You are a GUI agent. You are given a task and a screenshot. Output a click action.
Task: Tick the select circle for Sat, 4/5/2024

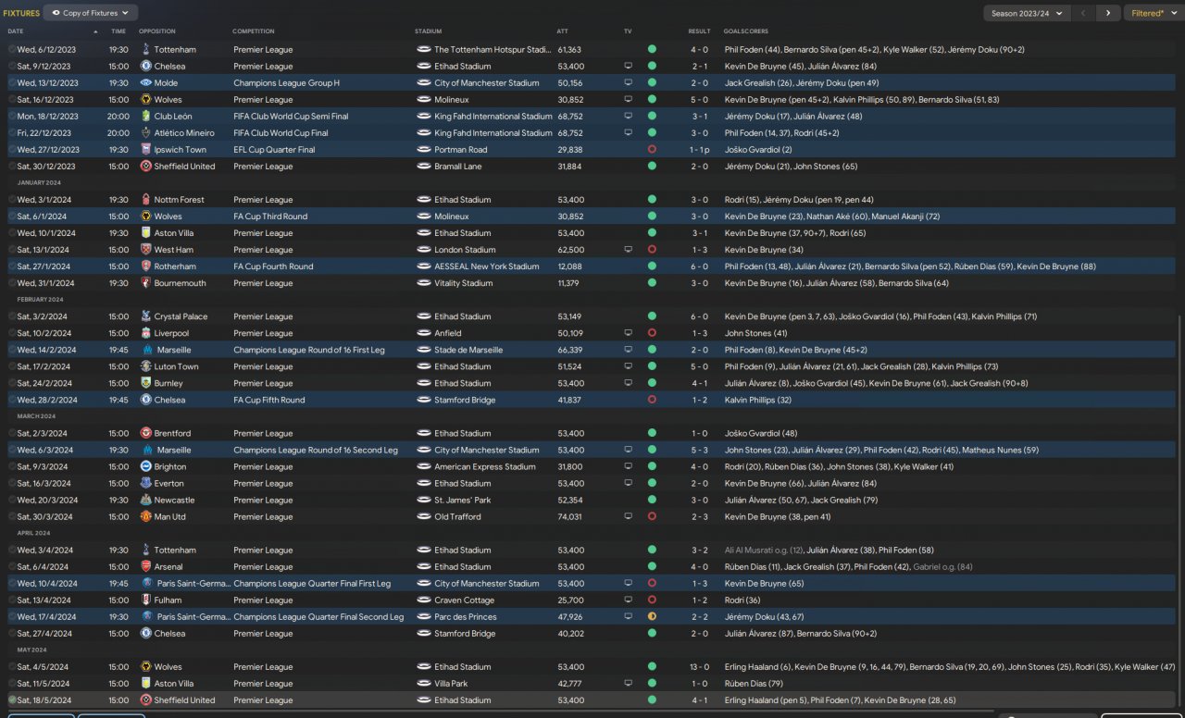point(12,666)
